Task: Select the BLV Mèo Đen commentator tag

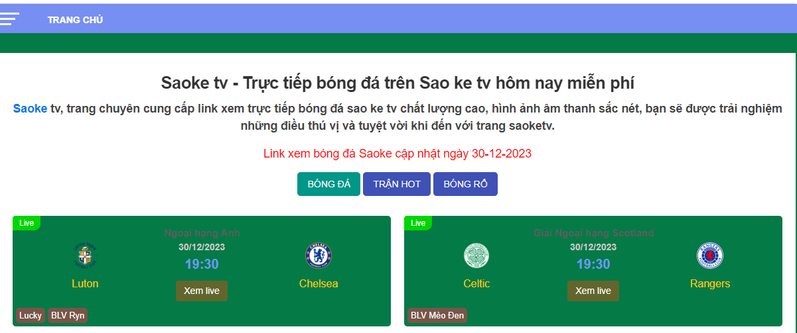Action: [x=437, y=315]
